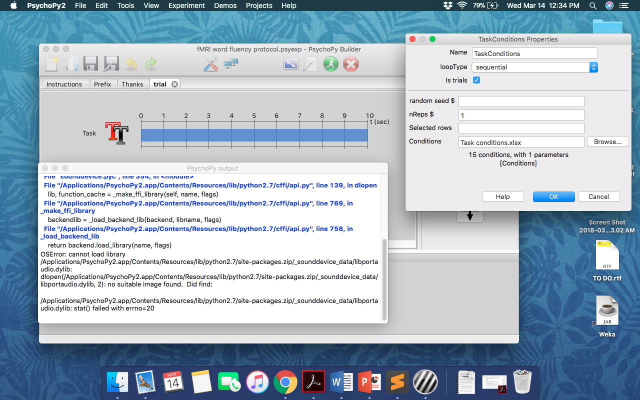Create a new experiment via toolbar icon
Image resolution: width=640 pixels, height=400 pixels.
52,64
